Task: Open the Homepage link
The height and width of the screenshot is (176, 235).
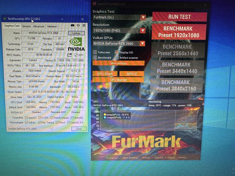Action: point(112,158)
